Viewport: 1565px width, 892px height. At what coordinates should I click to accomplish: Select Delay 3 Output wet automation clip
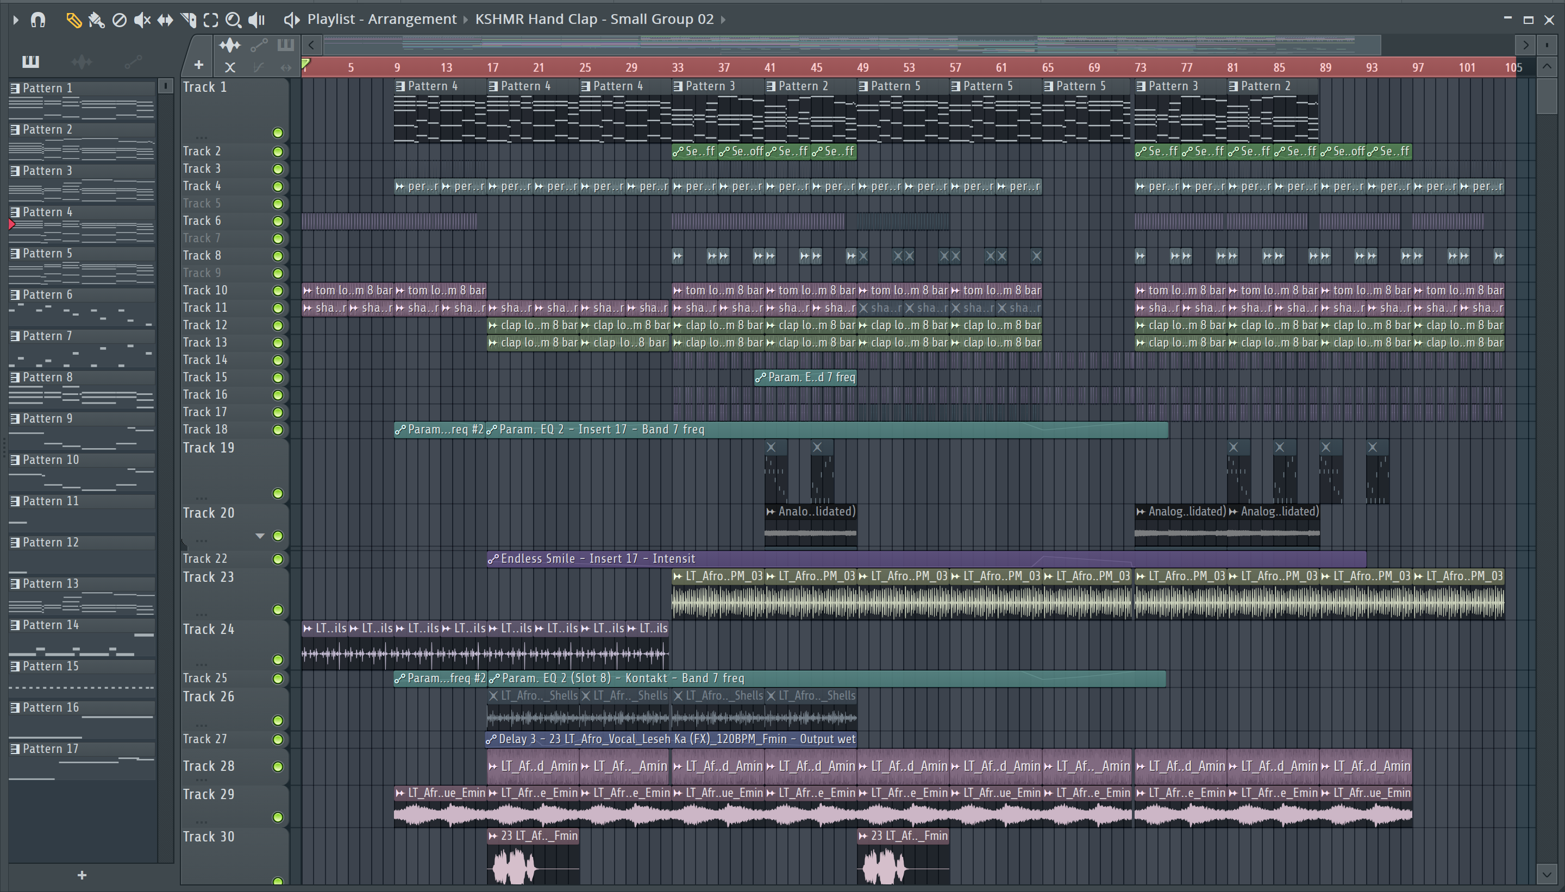coord(671,739)
